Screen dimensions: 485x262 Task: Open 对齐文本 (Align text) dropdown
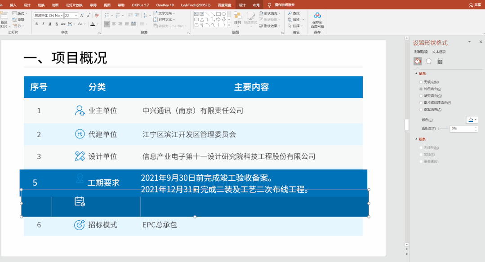point(164,19)
